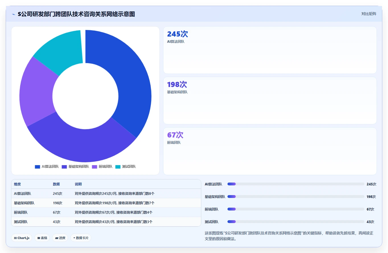Viewport: 388px width, 253px height.
Task: Click the indigo 基础架构团队 donut segment
Action: 83,145
